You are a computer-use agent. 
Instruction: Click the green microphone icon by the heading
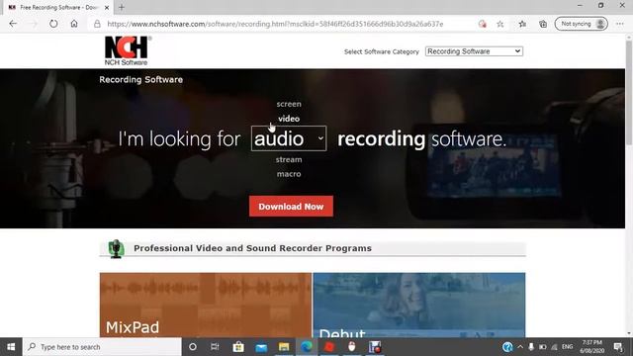click(117, 248)
